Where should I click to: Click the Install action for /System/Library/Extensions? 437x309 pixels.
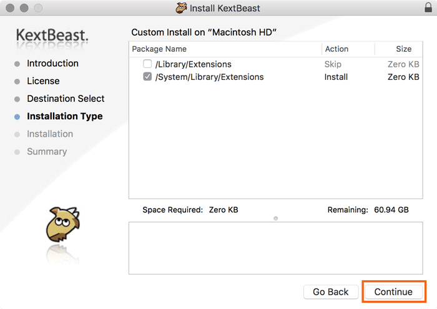point(336,77)
